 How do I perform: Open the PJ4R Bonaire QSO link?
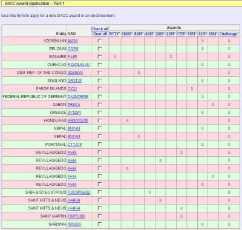click(72, 57)
